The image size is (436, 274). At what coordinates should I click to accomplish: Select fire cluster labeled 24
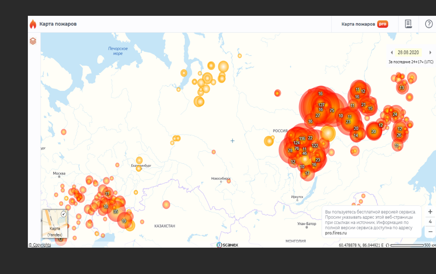[x=395, y=114]
